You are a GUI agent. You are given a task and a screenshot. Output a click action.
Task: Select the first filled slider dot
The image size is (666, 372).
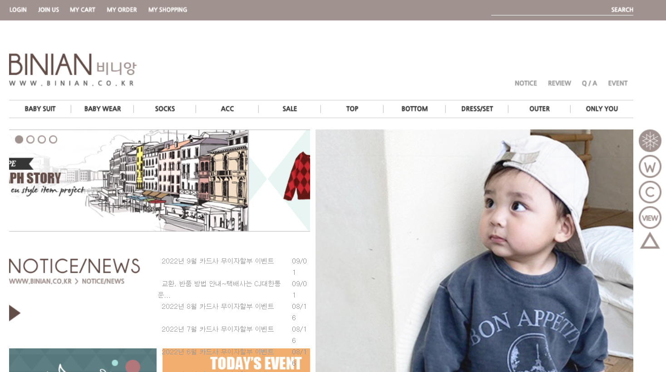[19, 139]
